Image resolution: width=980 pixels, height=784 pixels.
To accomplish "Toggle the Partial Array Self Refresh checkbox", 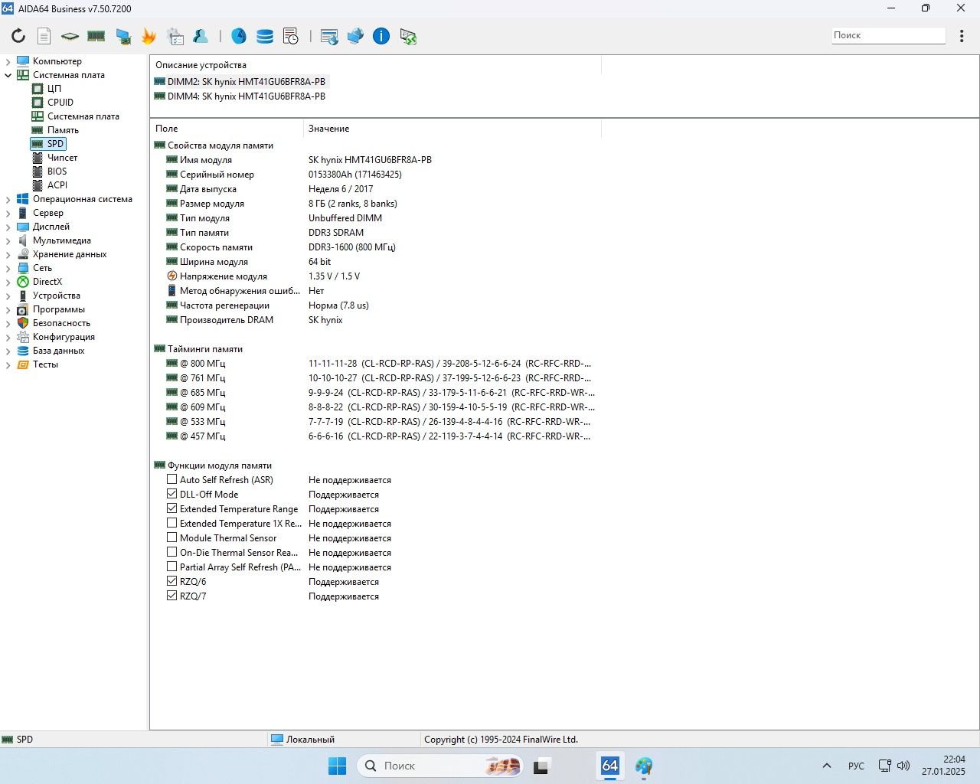I will (x=172, y=567).
